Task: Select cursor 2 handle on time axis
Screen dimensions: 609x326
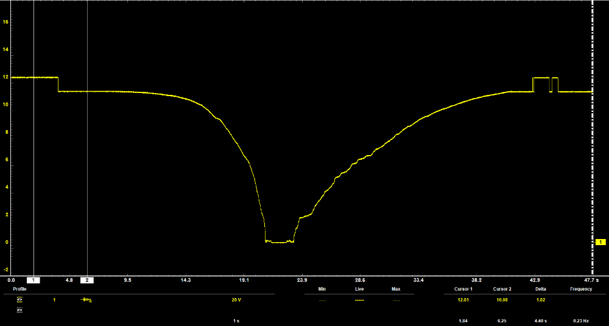Action: (88, 280)
